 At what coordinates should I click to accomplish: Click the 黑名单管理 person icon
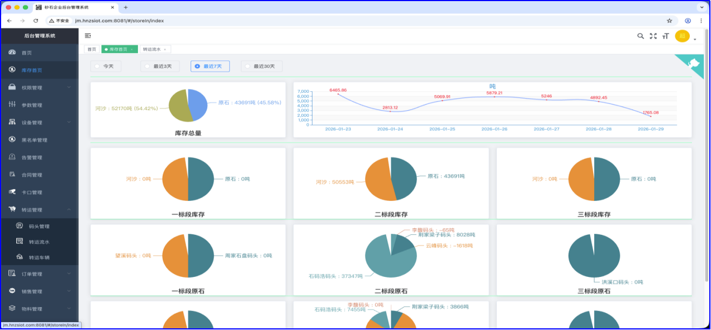(12, 139)
